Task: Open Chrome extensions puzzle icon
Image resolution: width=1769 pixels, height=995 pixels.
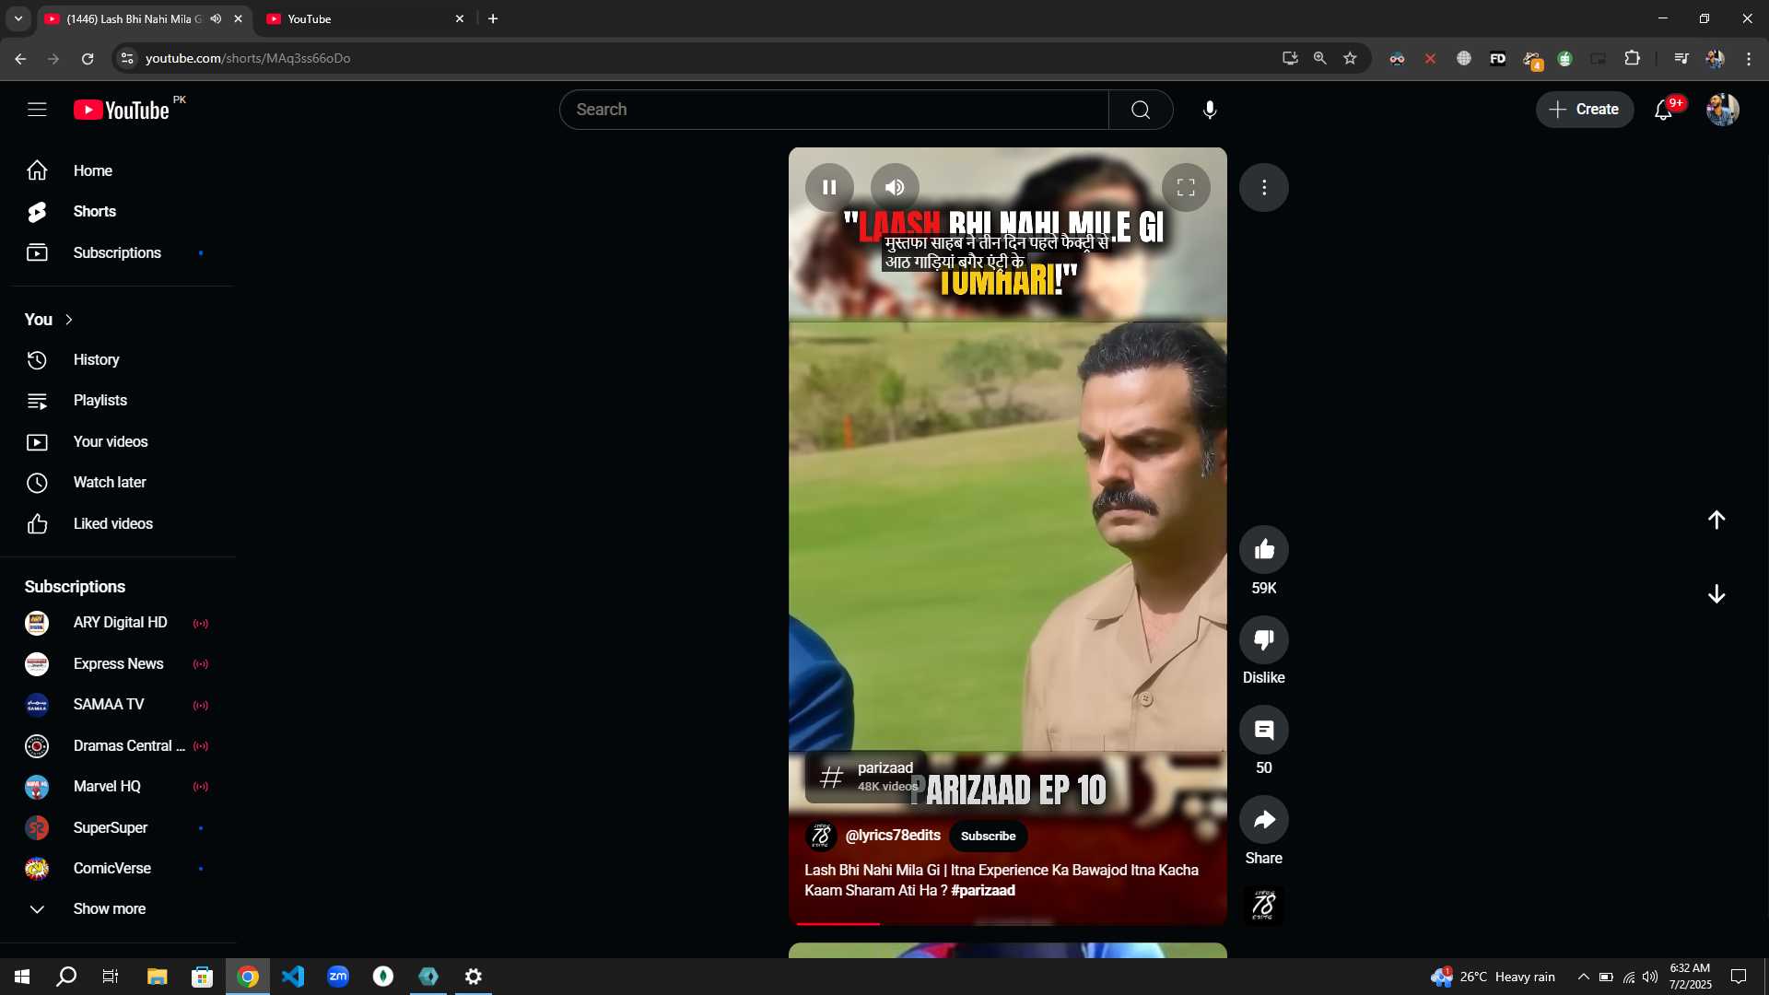Action: [x=1632, y=58]
